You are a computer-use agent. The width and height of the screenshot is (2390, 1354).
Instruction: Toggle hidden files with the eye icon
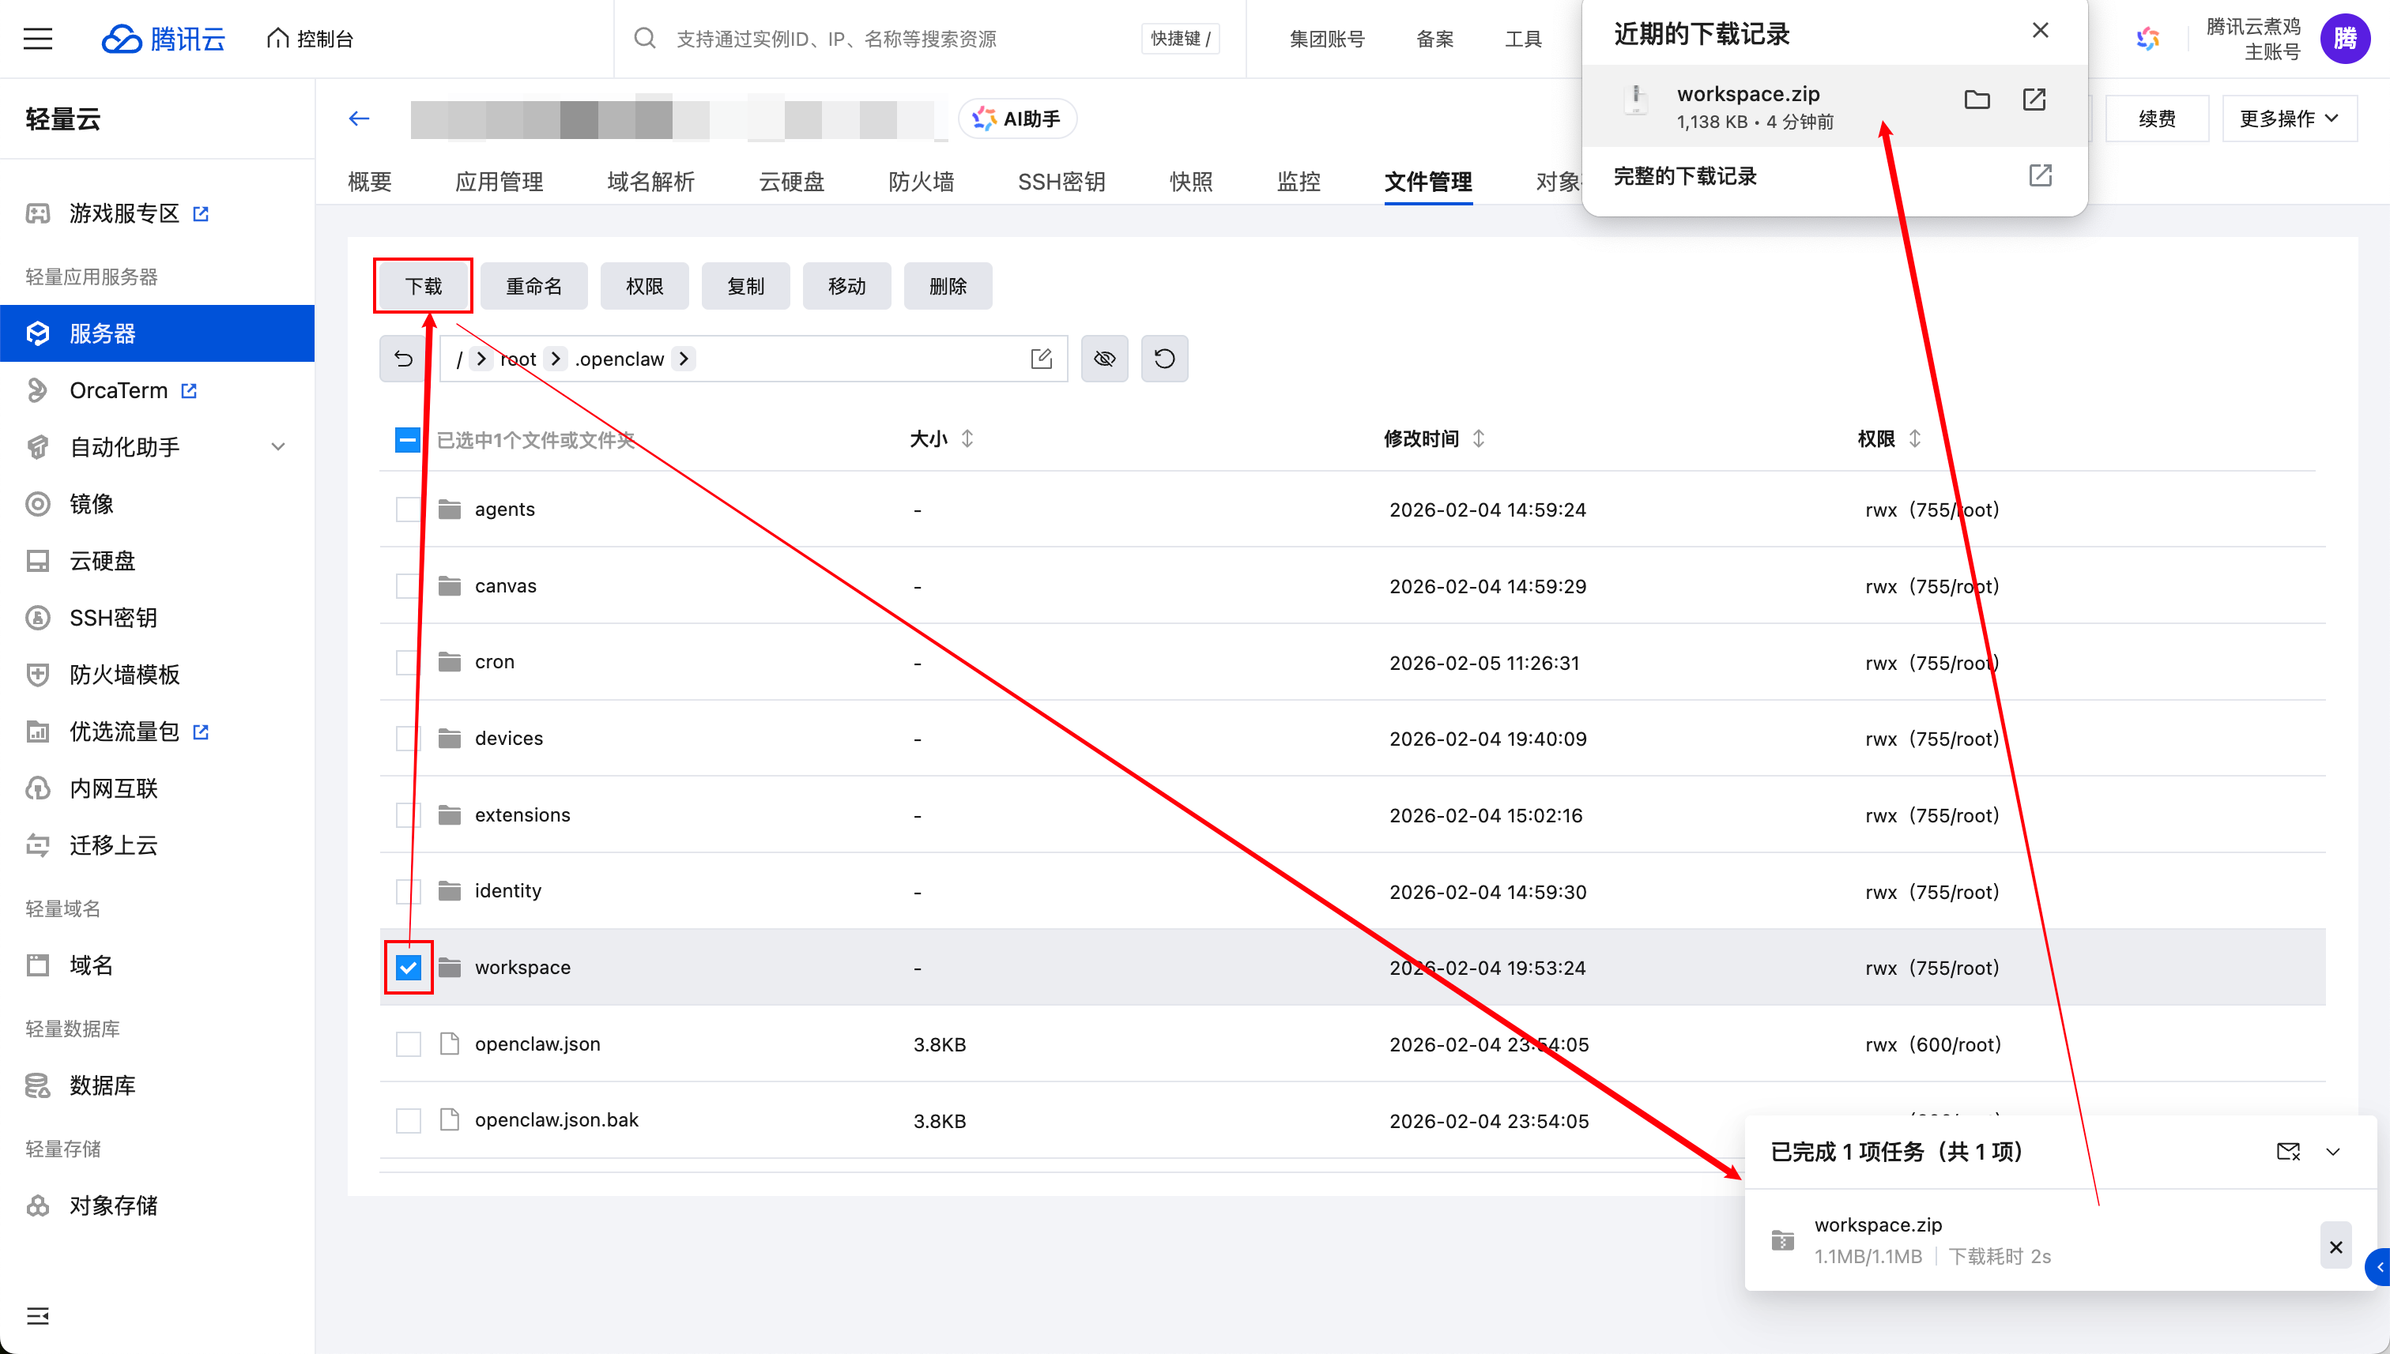pyautogui.click(x=1104, y=358)
